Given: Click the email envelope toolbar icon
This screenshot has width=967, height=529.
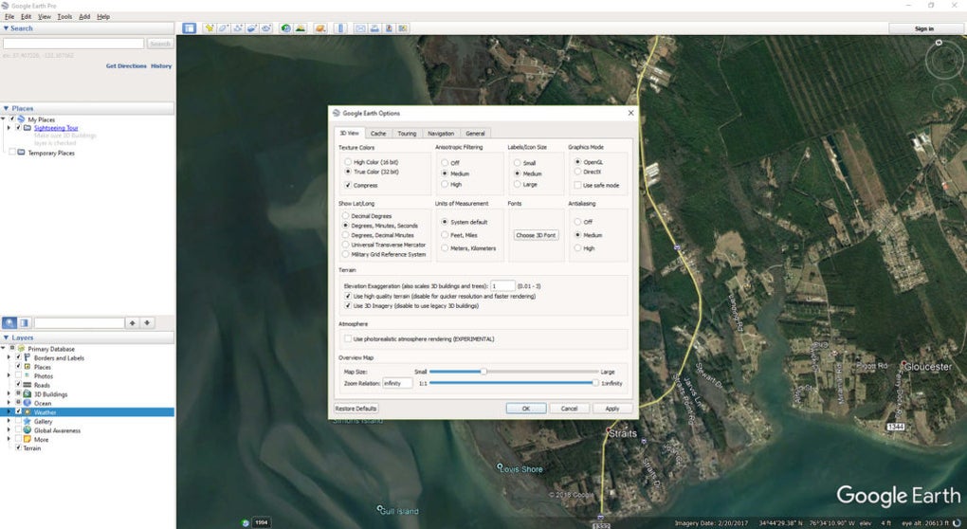Looking at the screenshot, I should click(x=361, y=28).
